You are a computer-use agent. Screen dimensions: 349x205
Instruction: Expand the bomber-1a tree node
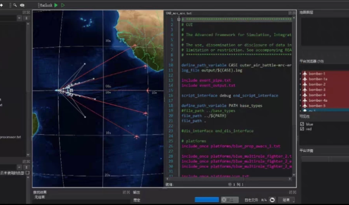coord(300,79)
